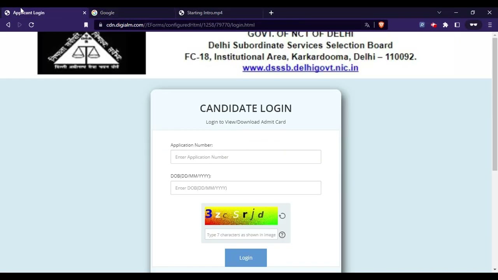Screen dimensions: 498x280
Task: Open the translate page icon
Action: coord(367,25)
